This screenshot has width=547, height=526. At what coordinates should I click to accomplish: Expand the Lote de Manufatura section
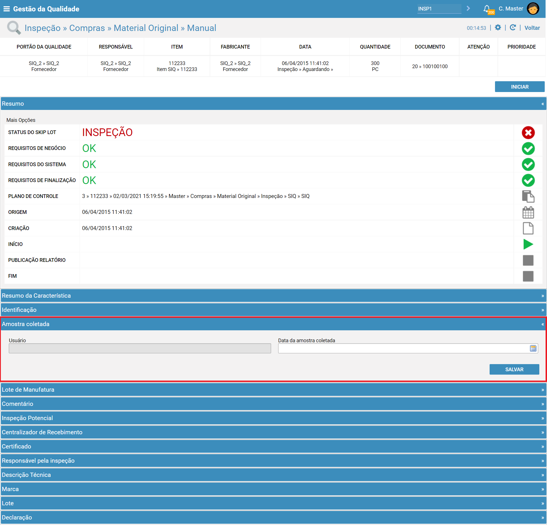[273, 390]
